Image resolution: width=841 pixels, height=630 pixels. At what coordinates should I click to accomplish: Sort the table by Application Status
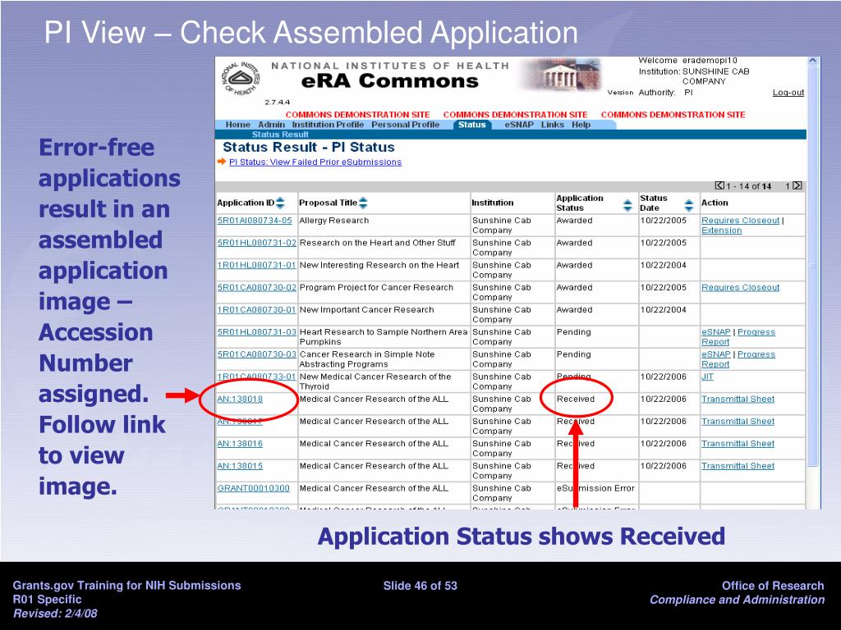(x=627, y=204)
